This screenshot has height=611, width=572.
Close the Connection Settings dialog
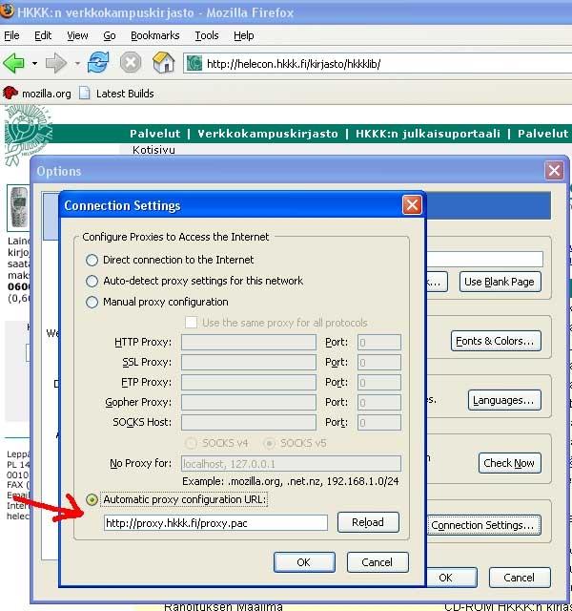(412, 205)
